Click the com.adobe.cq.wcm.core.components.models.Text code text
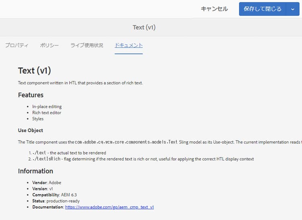The width and height of the screenshot is (302, 220). point(126,142)
